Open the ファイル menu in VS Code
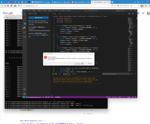The height and width of the screenshot is (124, 150). click(28, 11)
